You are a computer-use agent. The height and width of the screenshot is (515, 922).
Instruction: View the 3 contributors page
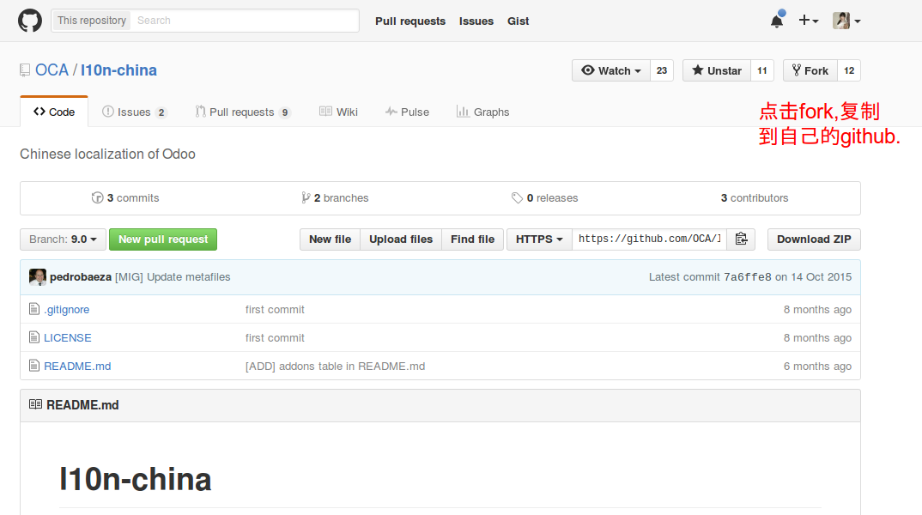click(755, 198)
